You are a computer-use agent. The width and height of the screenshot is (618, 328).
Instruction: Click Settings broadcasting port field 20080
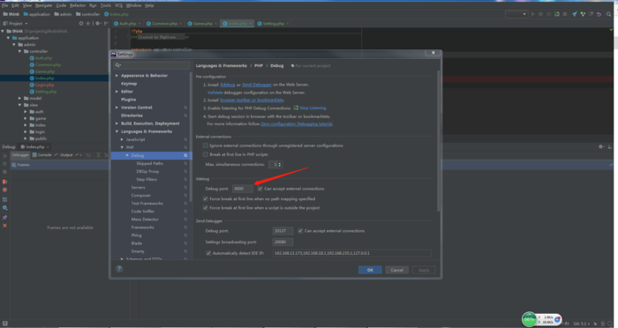pos(283,242)
